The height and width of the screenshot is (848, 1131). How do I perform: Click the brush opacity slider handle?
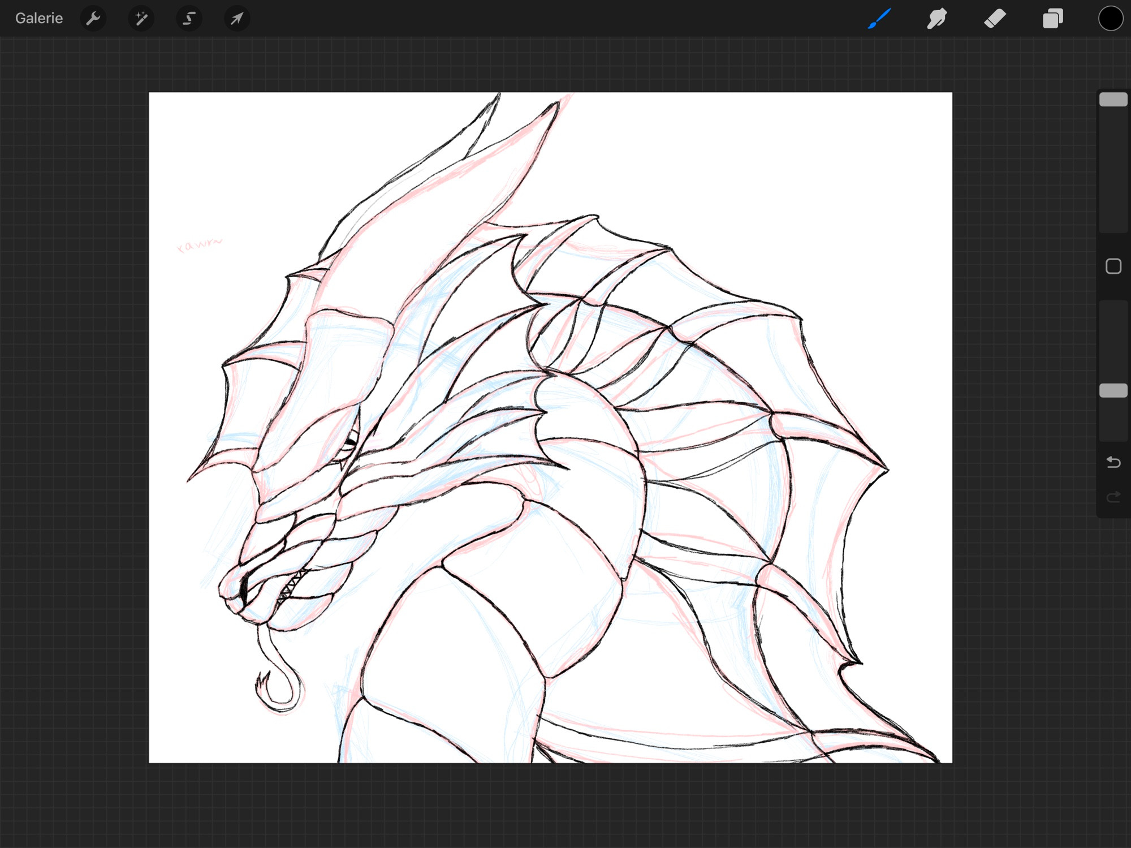point(1113,390)
